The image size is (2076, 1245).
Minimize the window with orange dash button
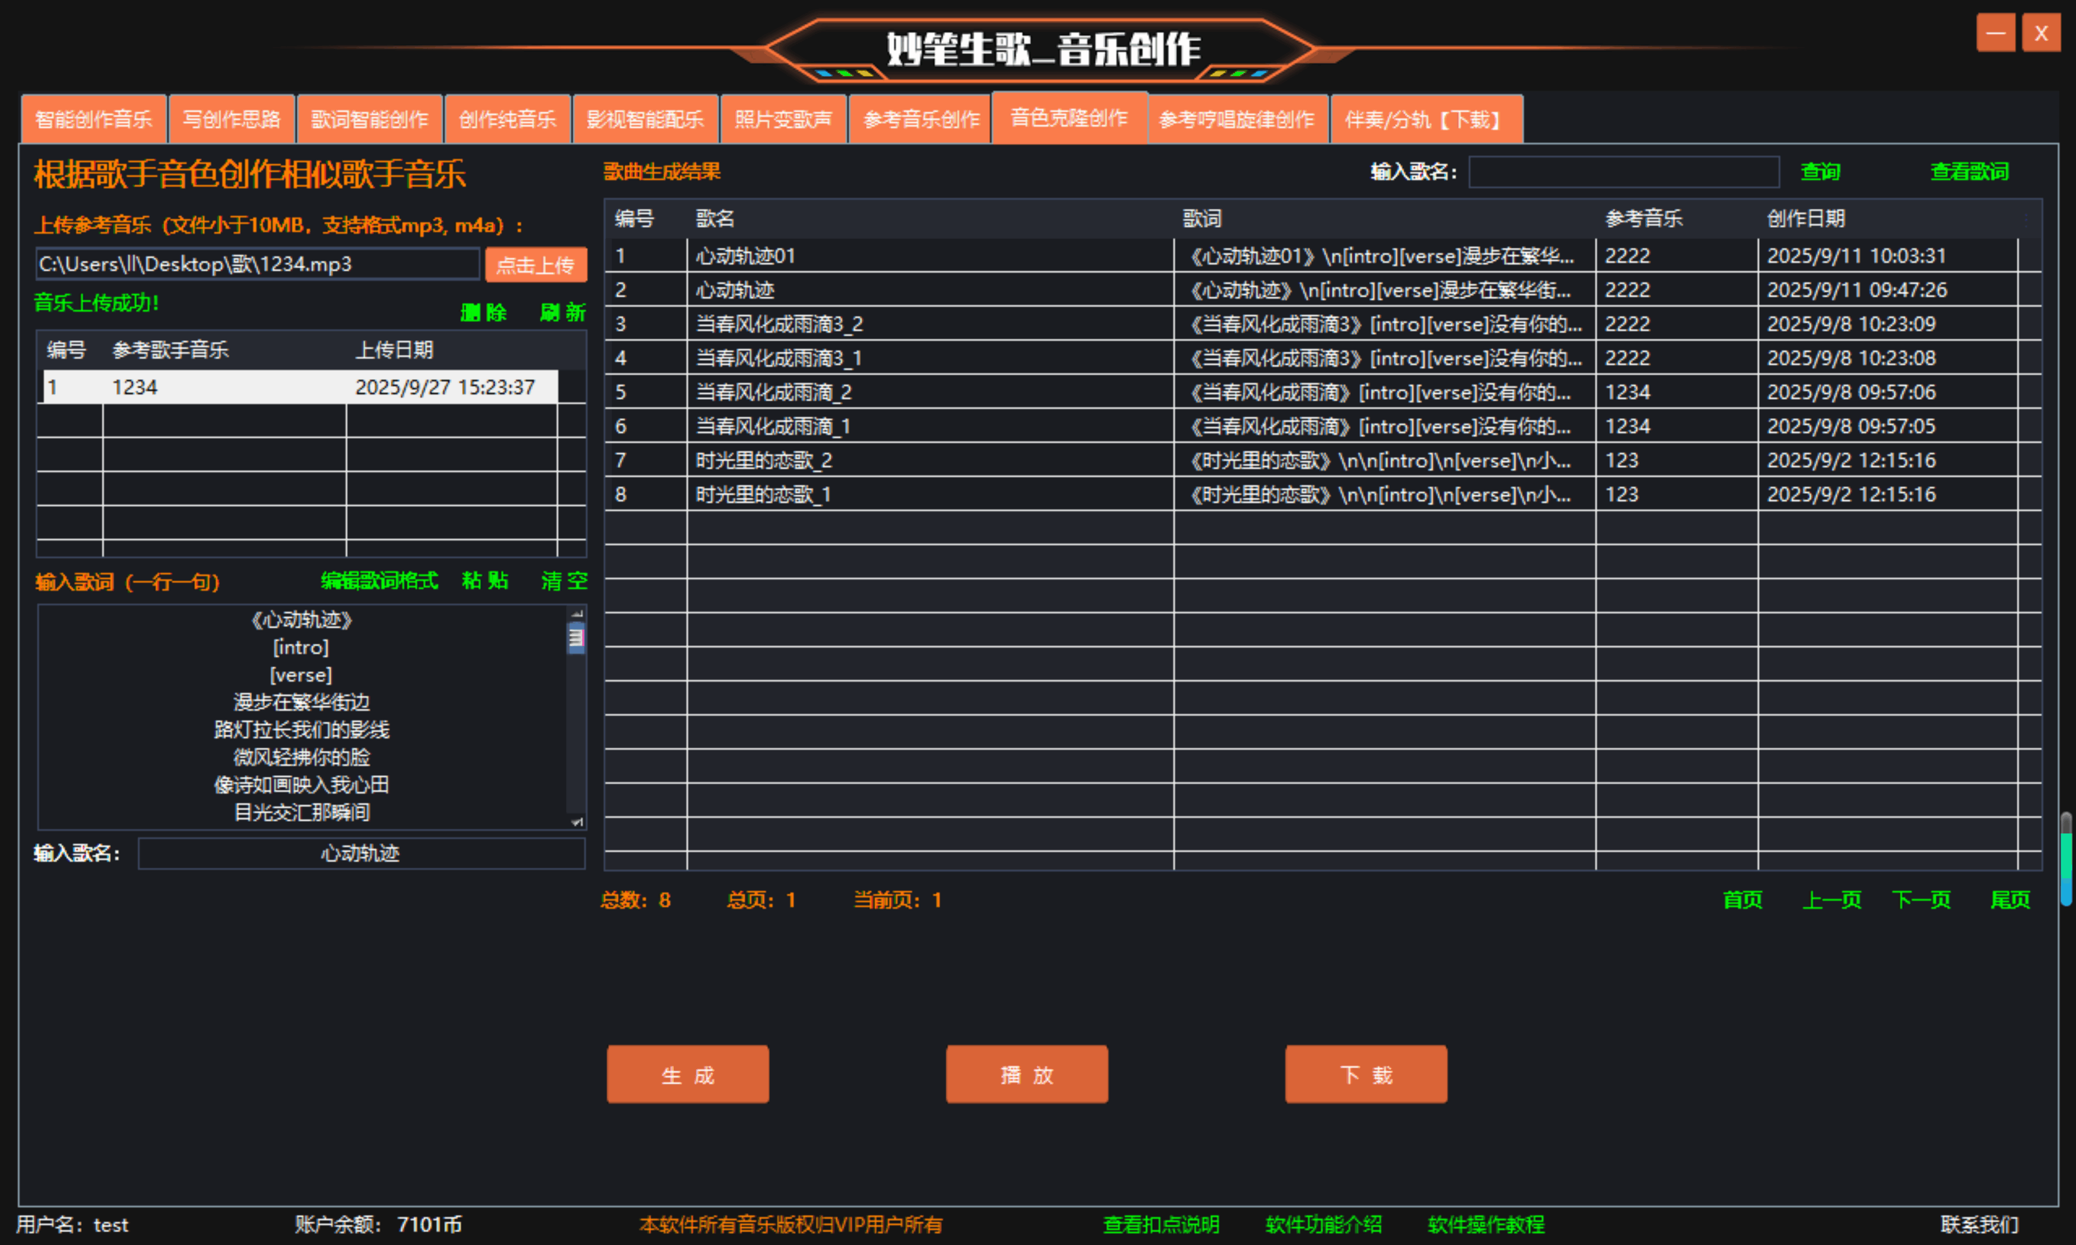1995,34
